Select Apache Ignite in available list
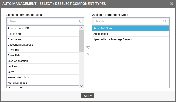The height and width of the screenshot is (102, 176). pyautogui.click(x=131, y=34)
